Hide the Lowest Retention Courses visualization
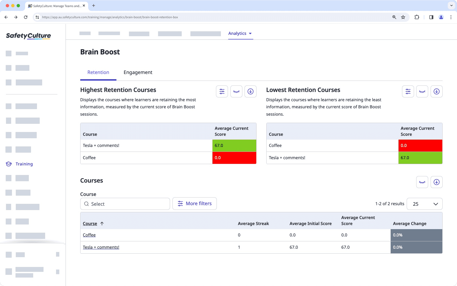457x286 pixels. tap(422, 91)
